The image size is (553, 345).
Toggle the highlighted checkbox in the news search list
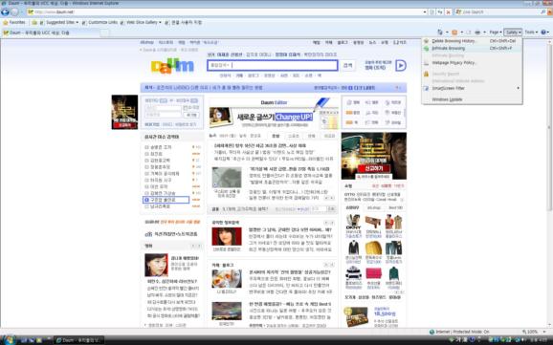click(146, 200)
